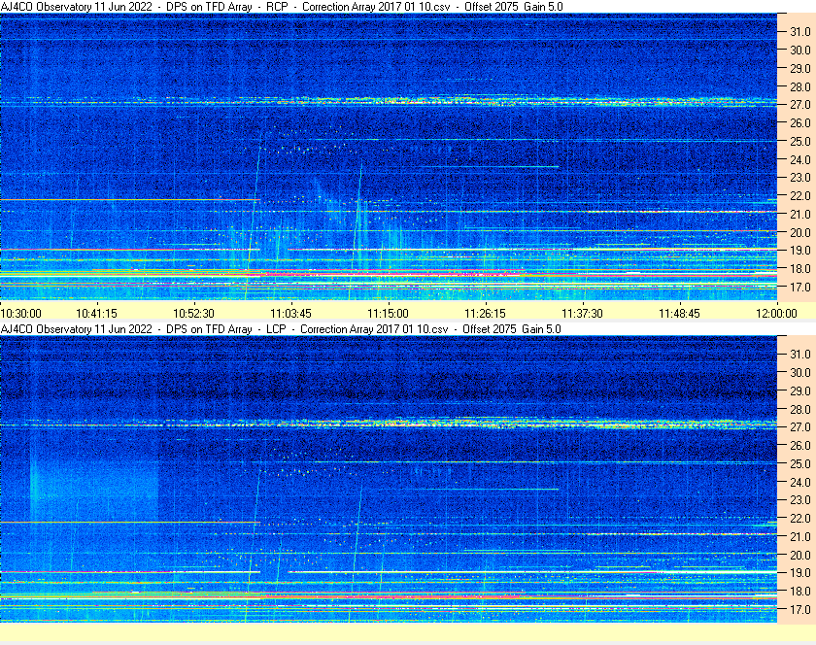Image resolution: width=816 pixels, height=645 pixels.
Task: Select the 27.0 label on RCP frequency axis
Action: [800, 105]
